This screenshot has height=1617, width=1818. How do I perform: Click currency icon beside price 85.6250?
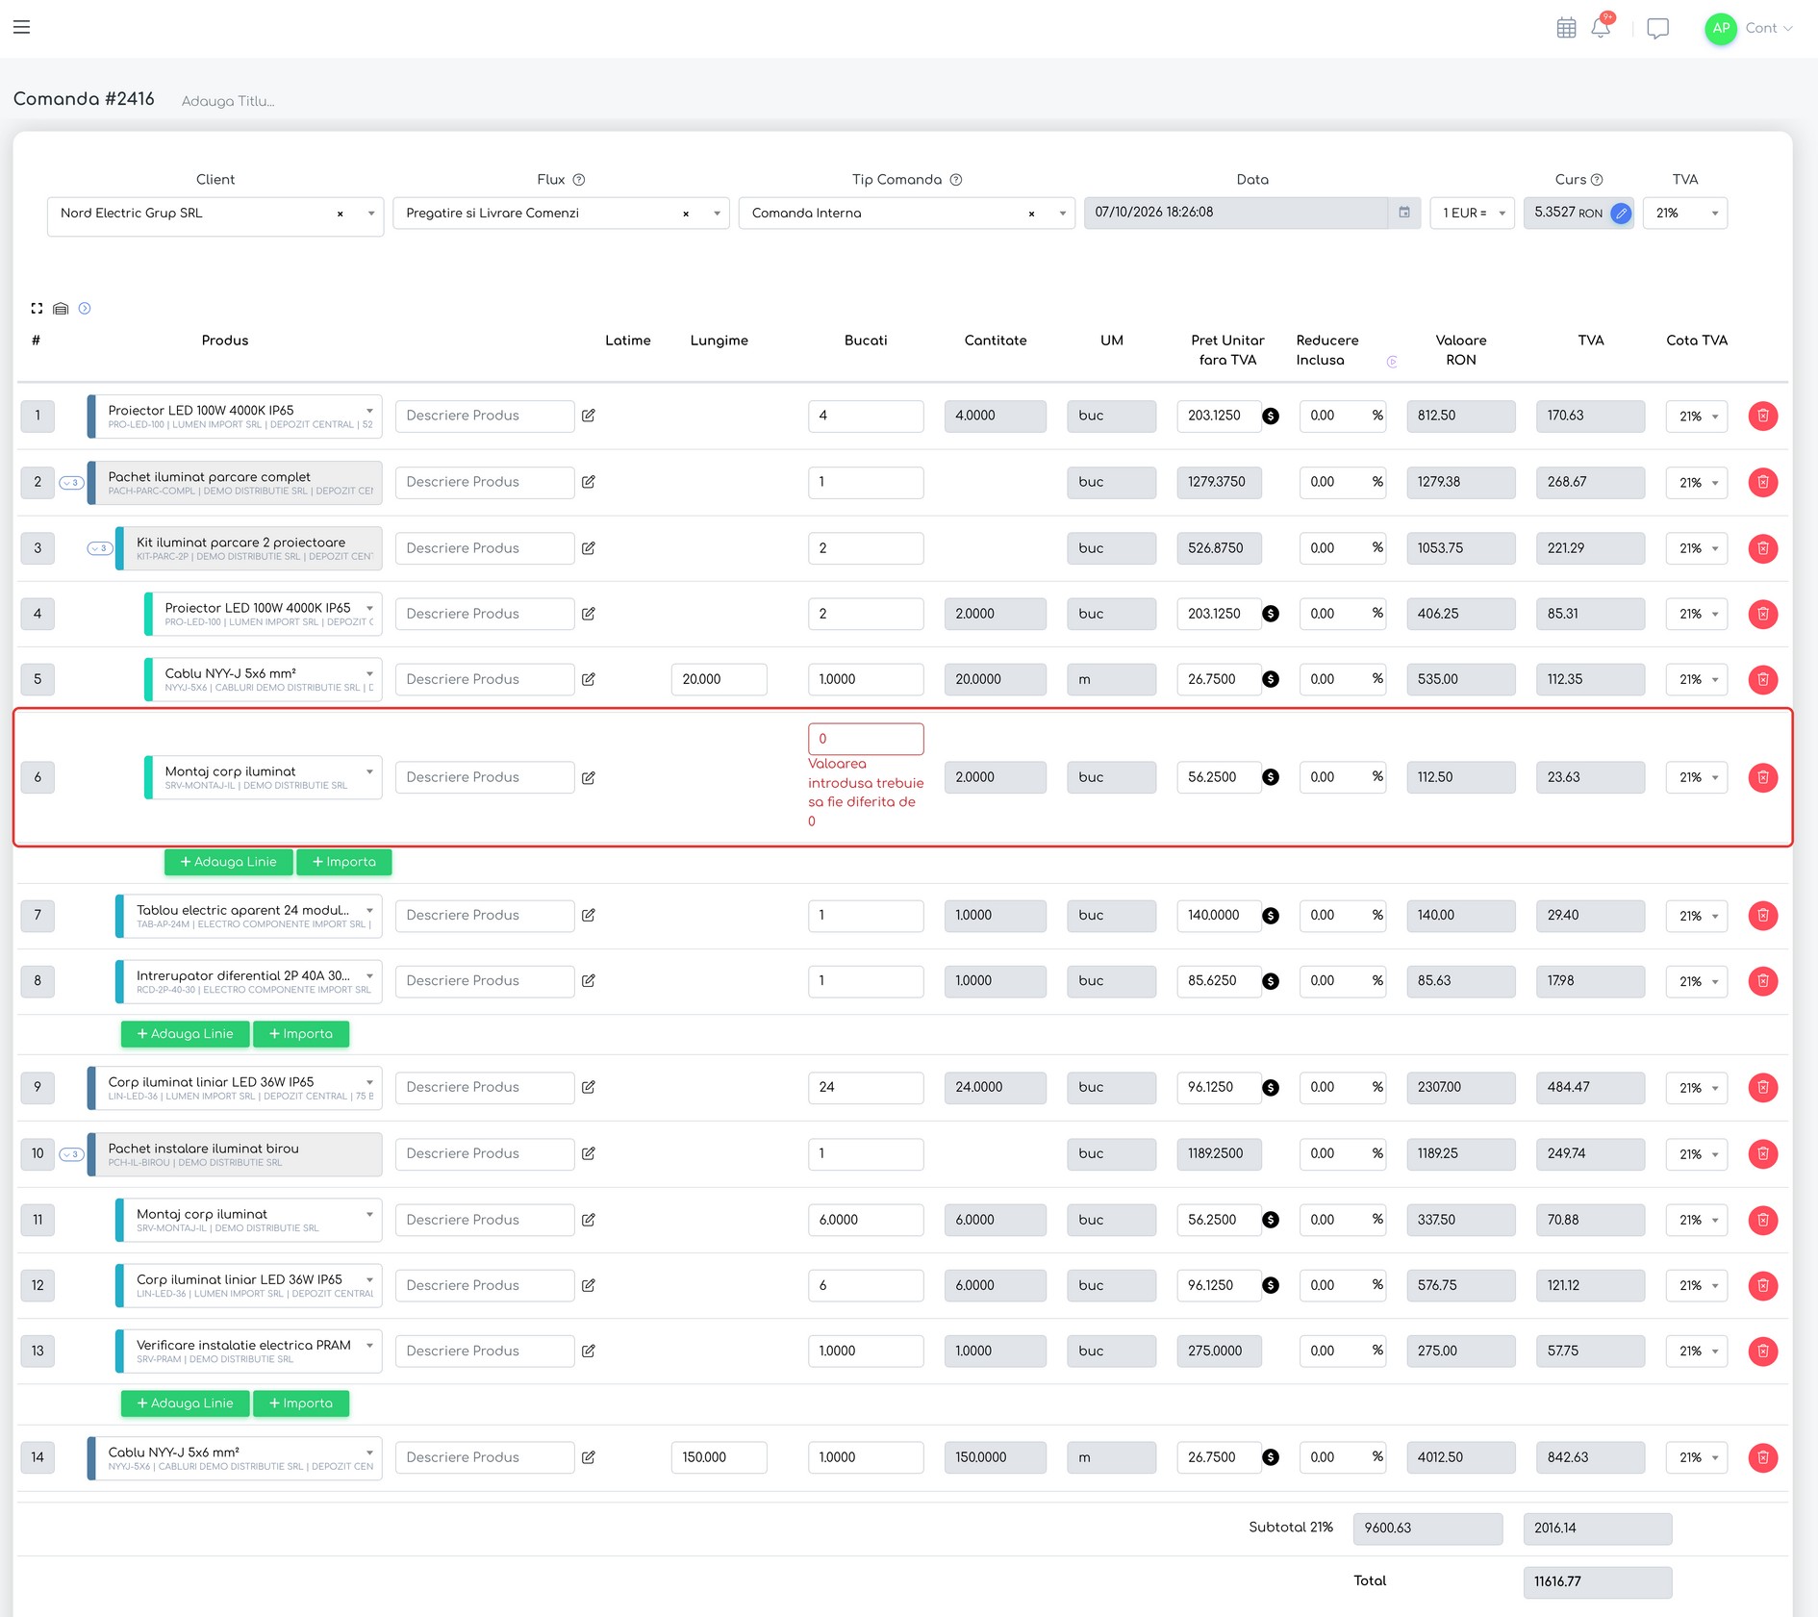(x=1271, y=981)
